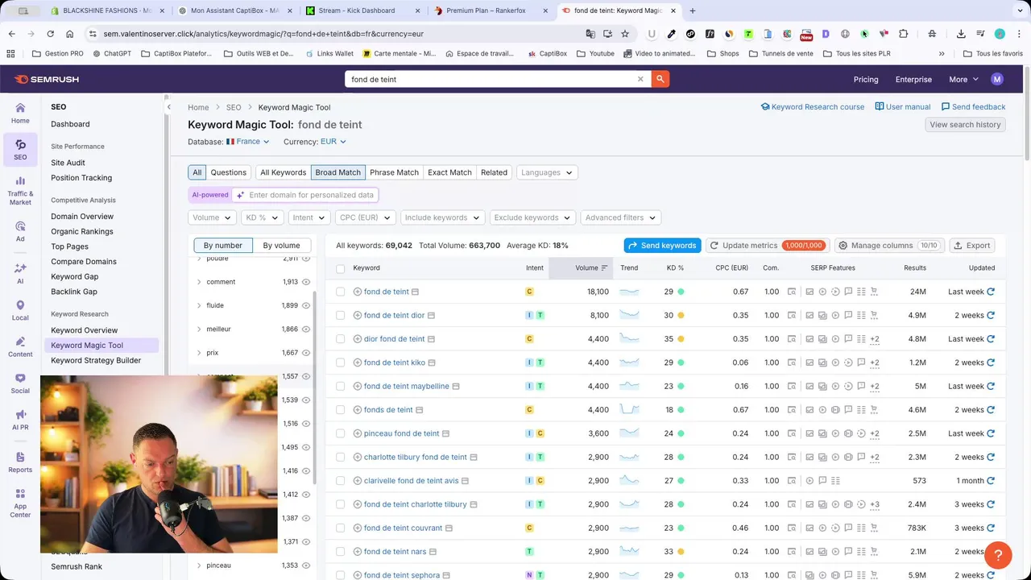The image size is (1031, 580).
Task: Open Exclude keywords dropdown
Action: tap(532, 217)
